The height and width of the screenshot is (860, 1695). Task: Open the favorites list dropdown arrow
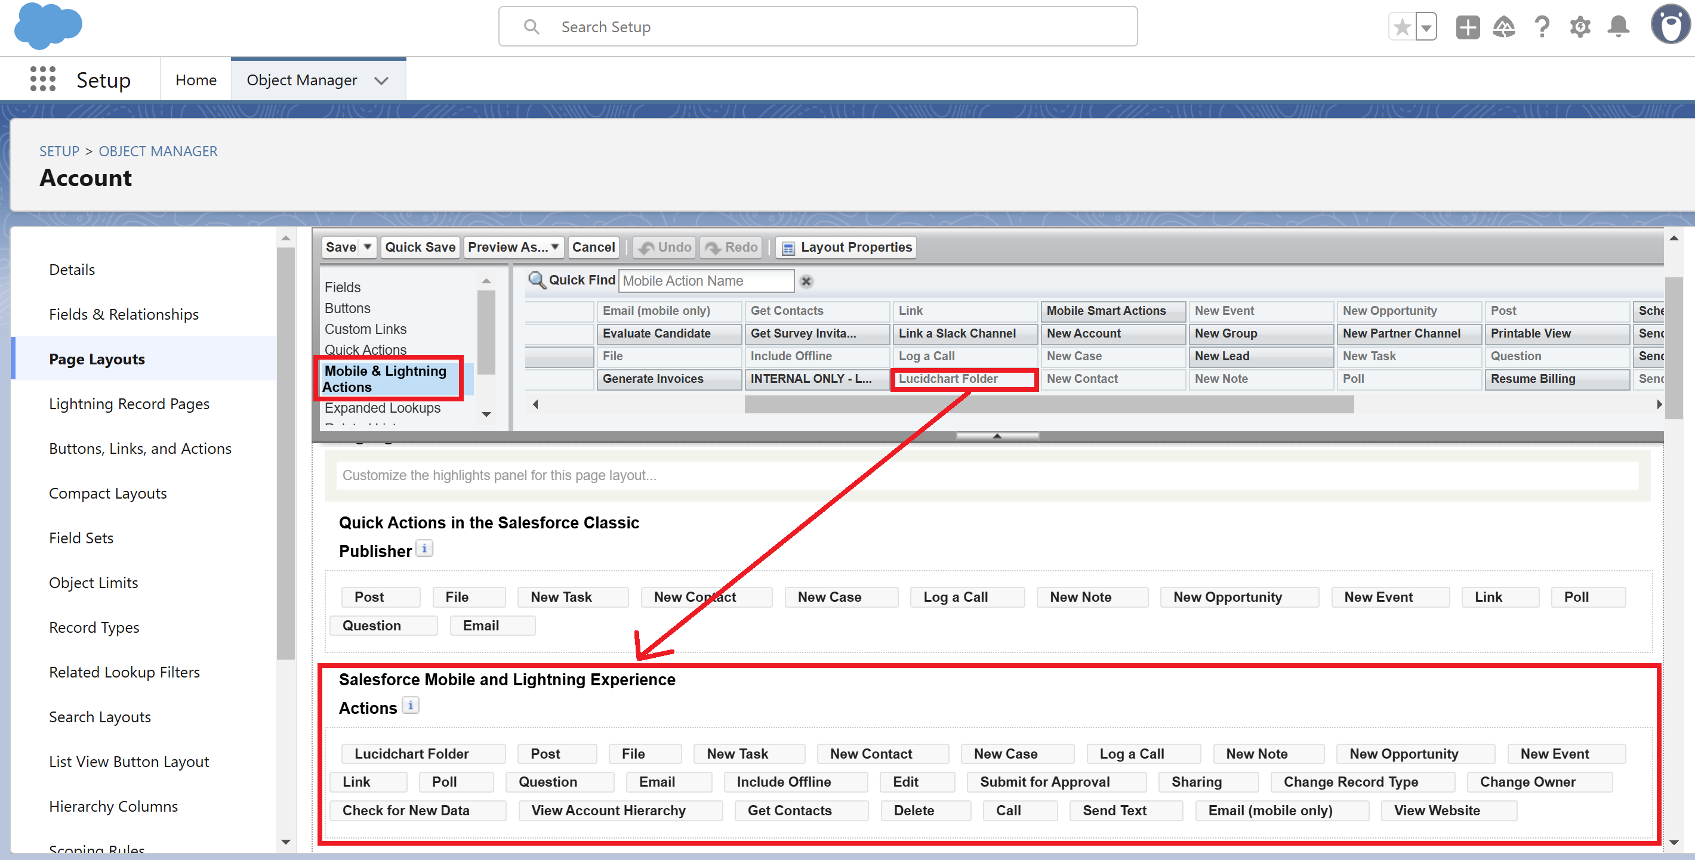(1426, 27)
